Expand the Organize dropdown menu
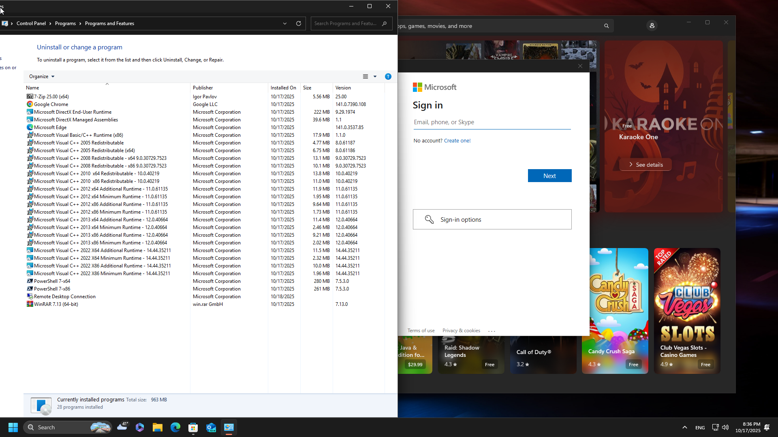778x437 pixels. pyautogui.click(x=42, y=76)
